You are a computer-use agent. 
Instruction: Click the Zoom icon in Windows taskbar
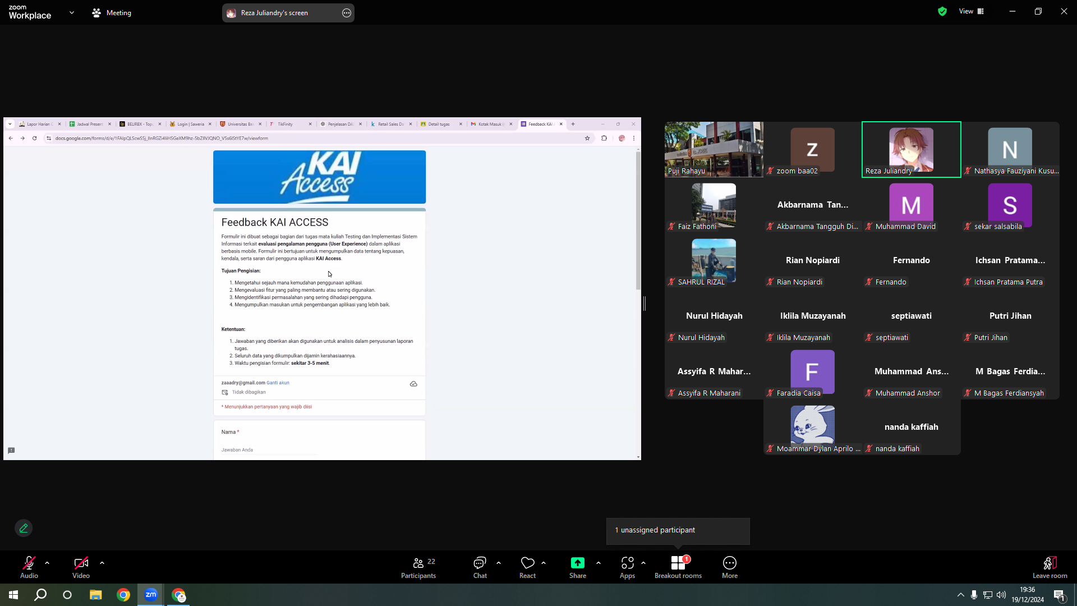pyautogui.click(x=151, y=595)
